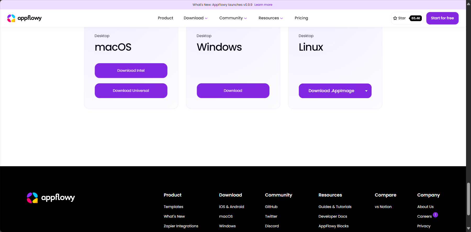Open Zapier Integrations in the footer
The image size is (471, 232).
pyautogui.click(x=181, y=226)
